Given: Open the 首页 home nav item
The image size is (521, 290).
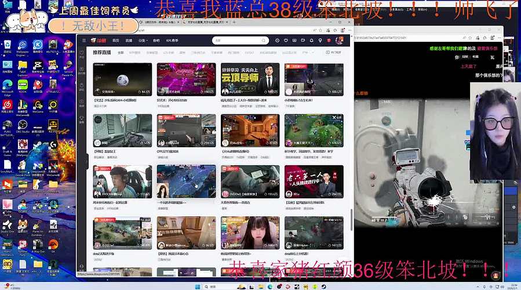Looking at the screenshot, I should click(x=116, y=40).
